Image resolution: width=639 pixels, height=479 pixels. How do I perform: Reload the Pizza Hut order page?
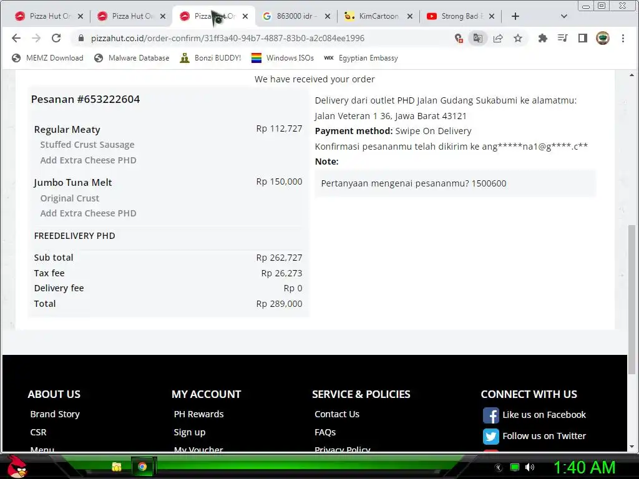(56, 38)
